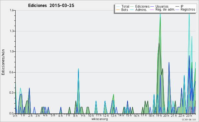The height and width of the screenshot is (122, 199).
Task: Click the '13 h' x-axis label
Action: pos(113,116)
